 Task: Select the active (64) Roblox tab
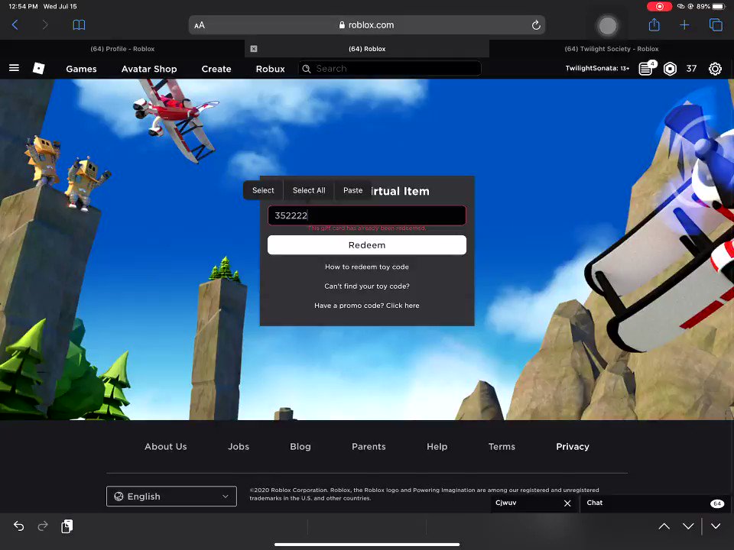pos(367,49)
